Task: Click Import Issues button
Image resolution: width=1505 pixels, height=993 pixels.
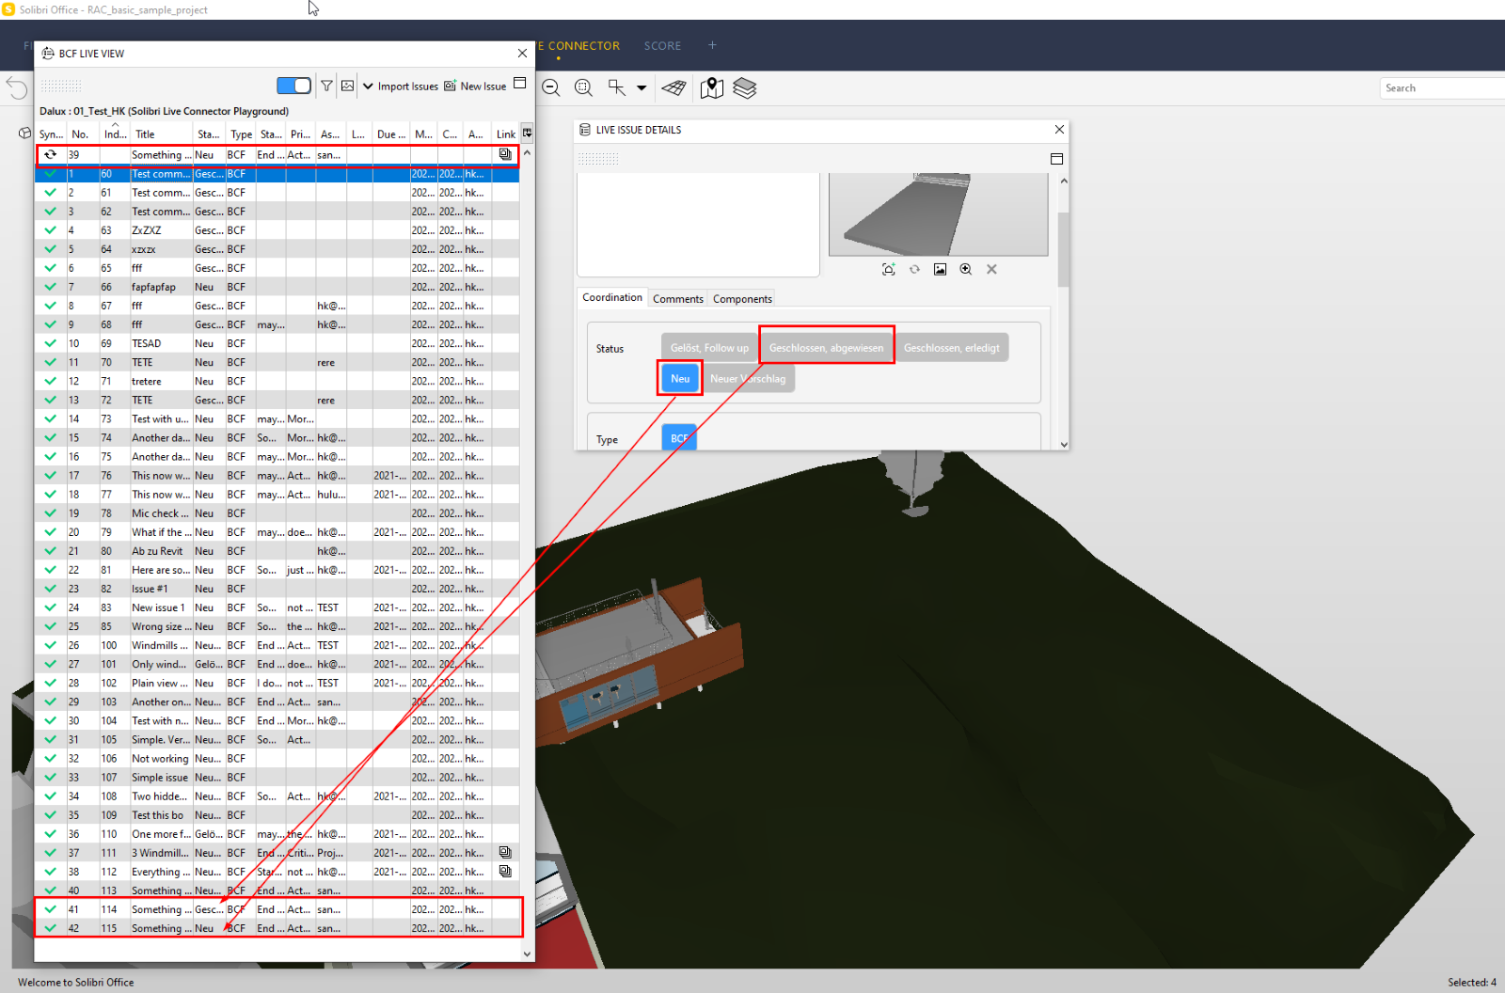Action: 407,86
